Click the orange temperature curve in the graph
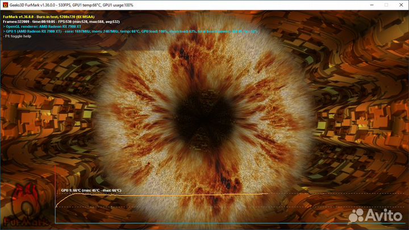 click(170, 194)
